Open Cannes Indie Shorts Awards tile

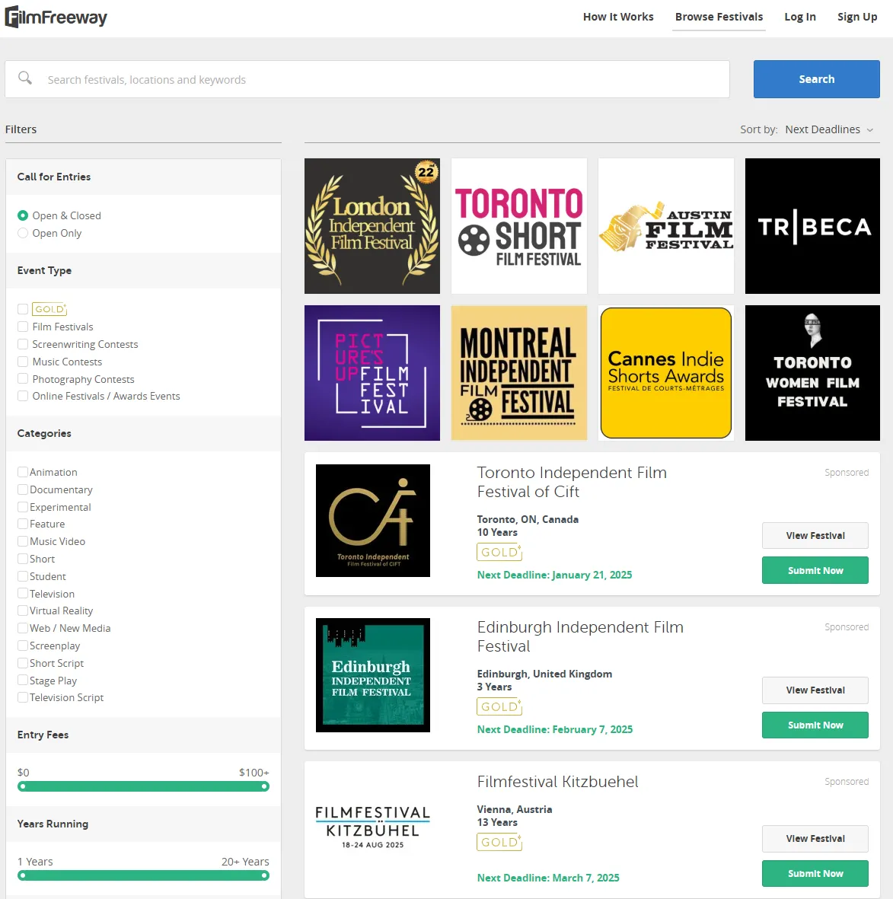coord(666,373)
